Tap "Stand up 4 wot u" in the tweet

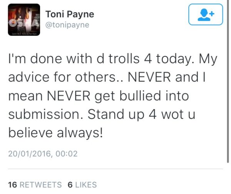tap(142, 115)
